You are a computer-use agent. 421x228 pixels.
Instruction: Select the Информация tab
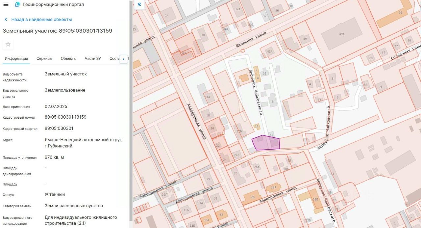click(16, 58)
